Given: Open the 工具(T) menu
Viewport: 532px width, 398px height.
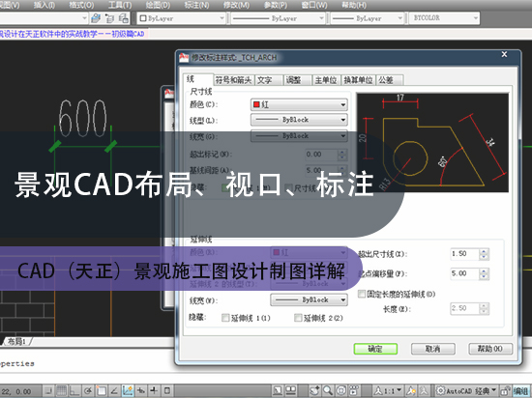Looking at the screenshot, I should click(x=120, y=5).
